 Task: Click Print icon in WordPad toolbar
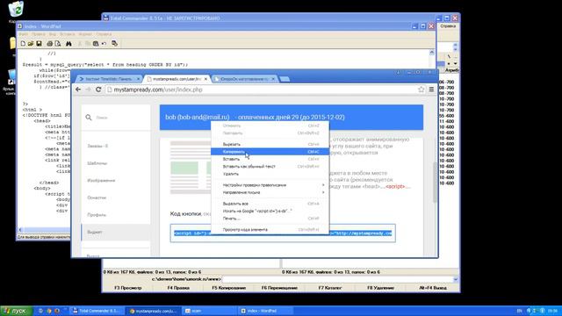pos(50,44)
